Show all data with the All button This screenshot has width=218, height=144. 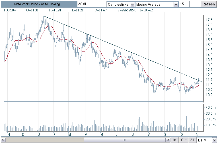pos(192,140)
